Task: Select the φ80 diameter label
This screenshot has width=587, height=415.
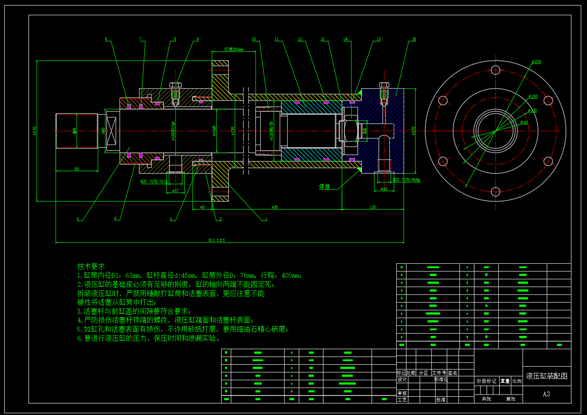Action: 524,123
